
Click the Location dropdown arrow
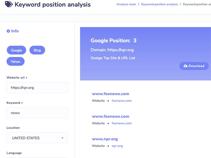pyautogui.click(x=62, y=138)
